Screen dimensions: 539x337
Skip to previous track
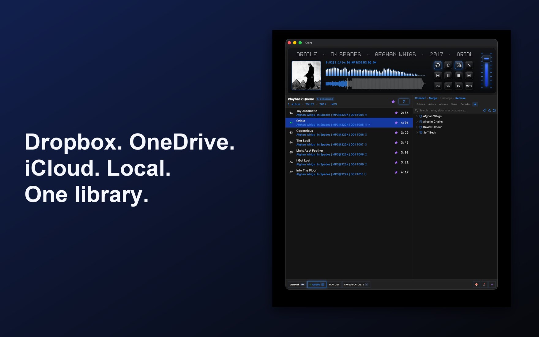coord(438,75)
